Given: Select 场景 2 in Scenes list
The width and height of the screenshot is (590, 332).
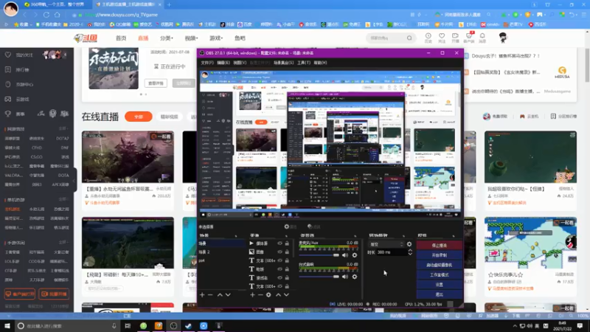Looking at the screenshot, I should pos(222,252).
